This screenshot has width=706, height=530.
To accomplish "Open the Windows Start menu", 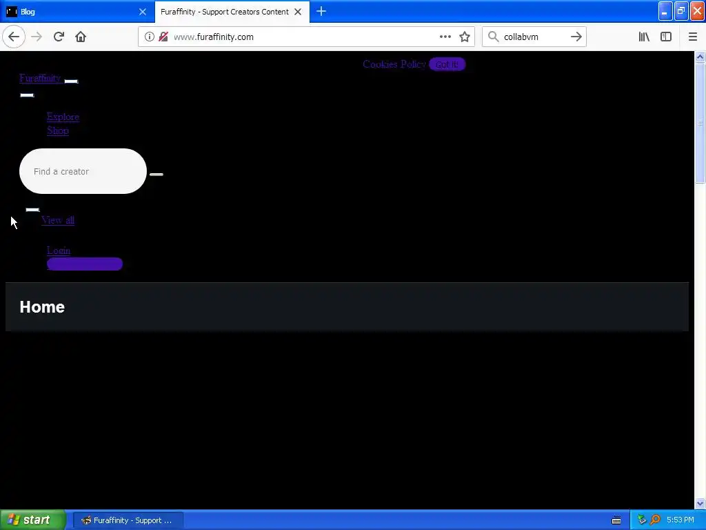I will click(x=33, y=520).
